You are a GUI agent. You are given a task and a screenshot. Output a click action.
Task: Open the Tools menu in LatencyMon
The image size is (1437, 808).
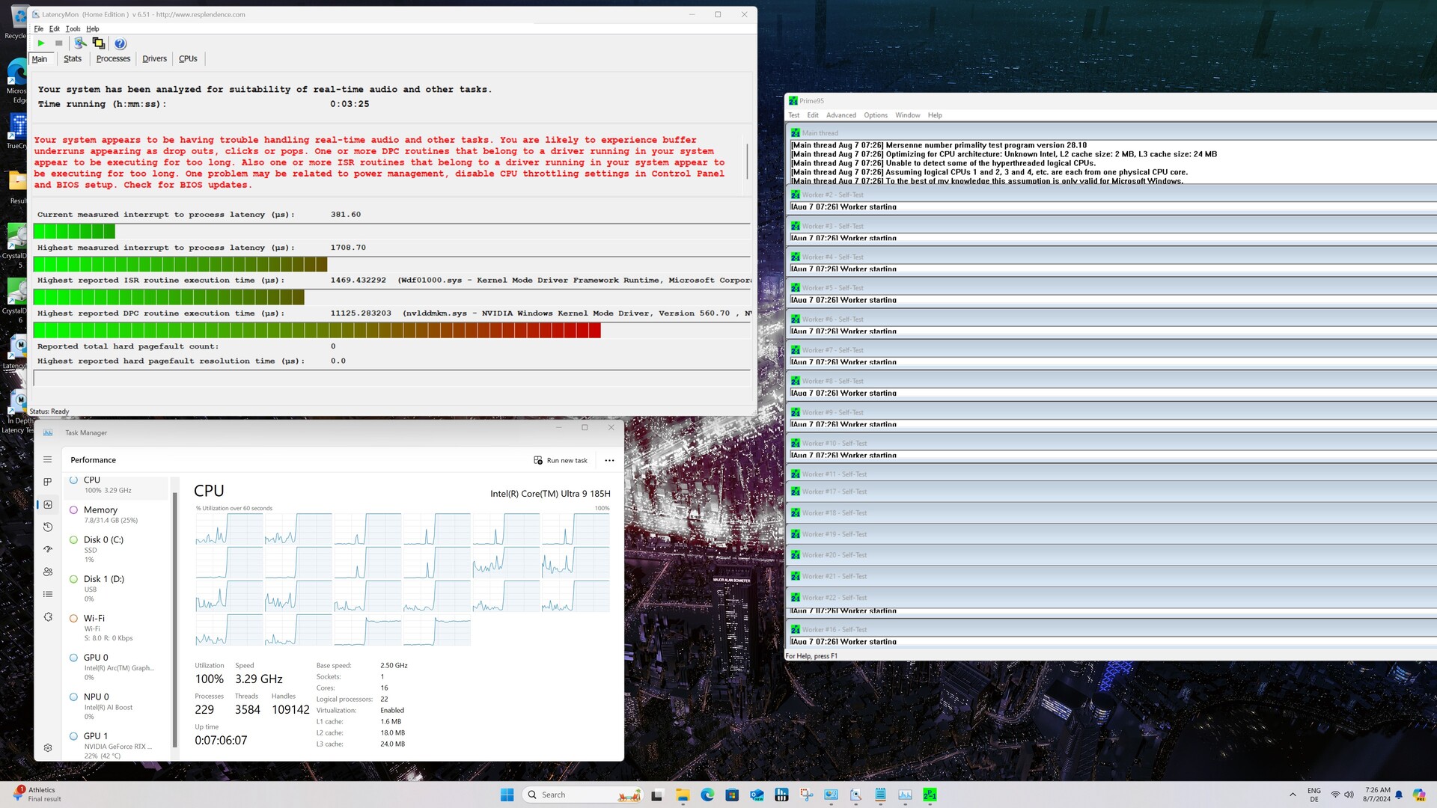73,28
